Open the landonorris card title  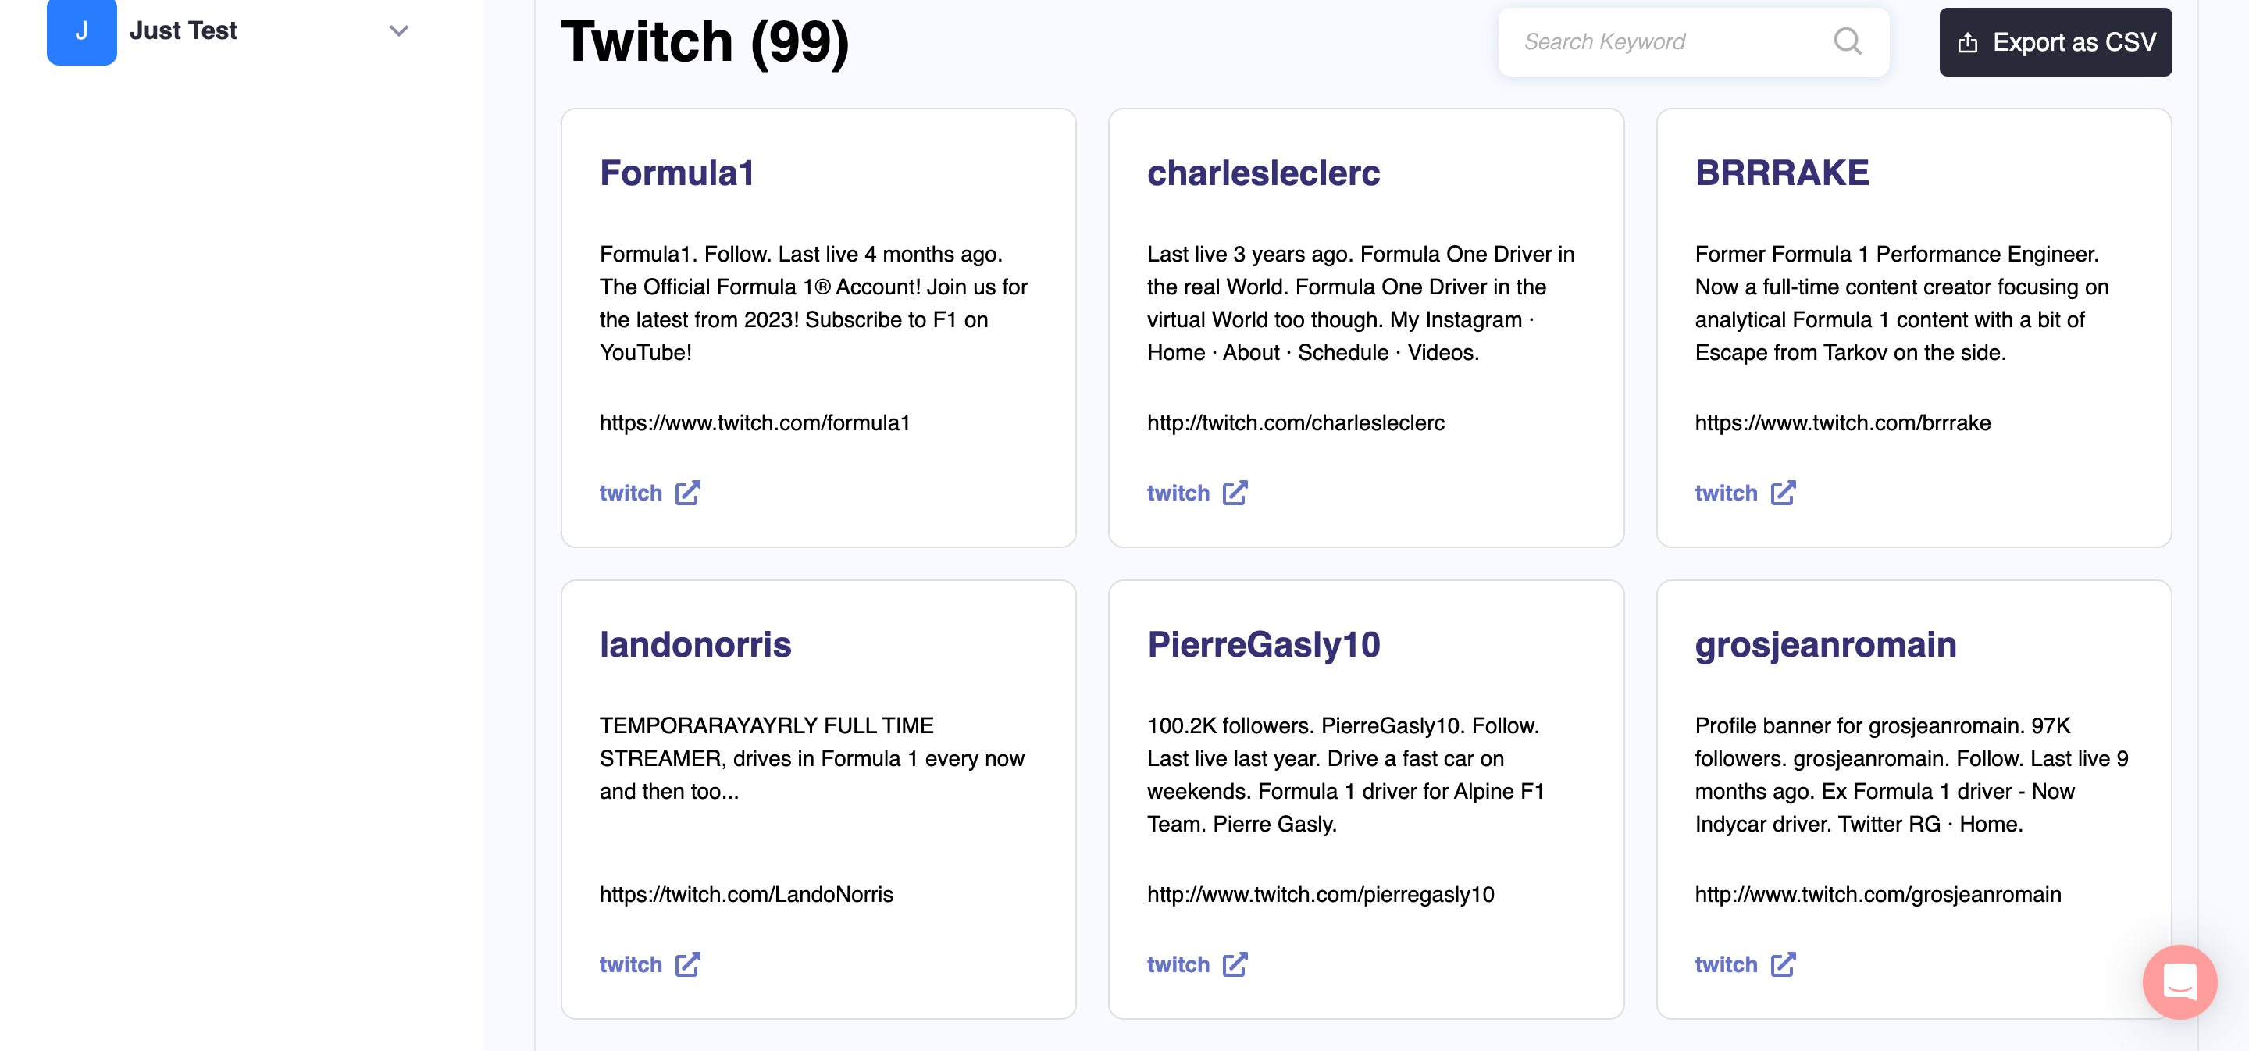click(695, 644)
